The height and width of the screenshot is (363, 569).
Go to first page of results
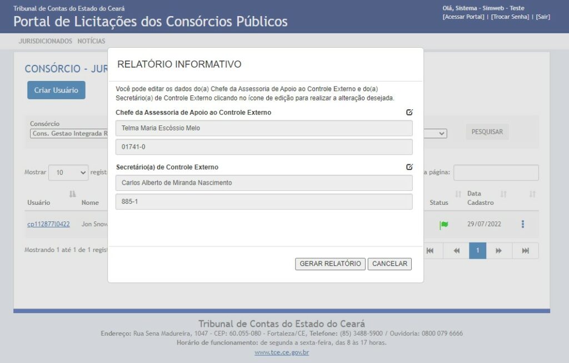coord(430,251)
